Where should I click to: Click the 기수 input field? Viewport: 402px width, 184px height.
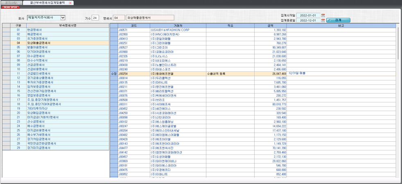[95, 18]
